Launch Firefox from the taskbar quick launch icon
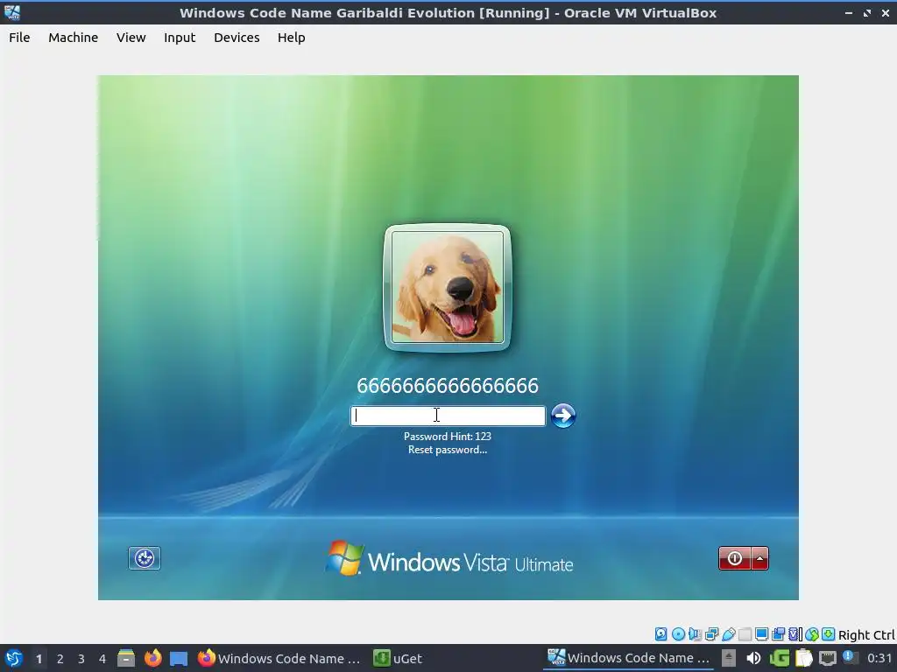The width and height of the screenshot is (897, 672). 152,658
